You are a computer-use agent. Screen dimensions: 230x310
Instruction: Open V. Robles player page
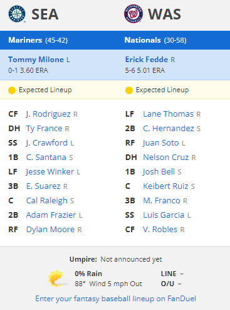(x=160, y=230)
